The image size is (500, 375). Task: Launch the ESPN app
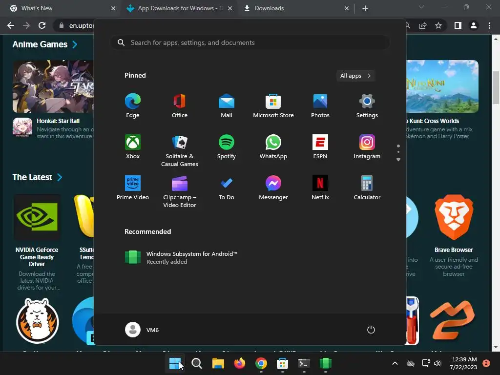[x=320, y=146]
